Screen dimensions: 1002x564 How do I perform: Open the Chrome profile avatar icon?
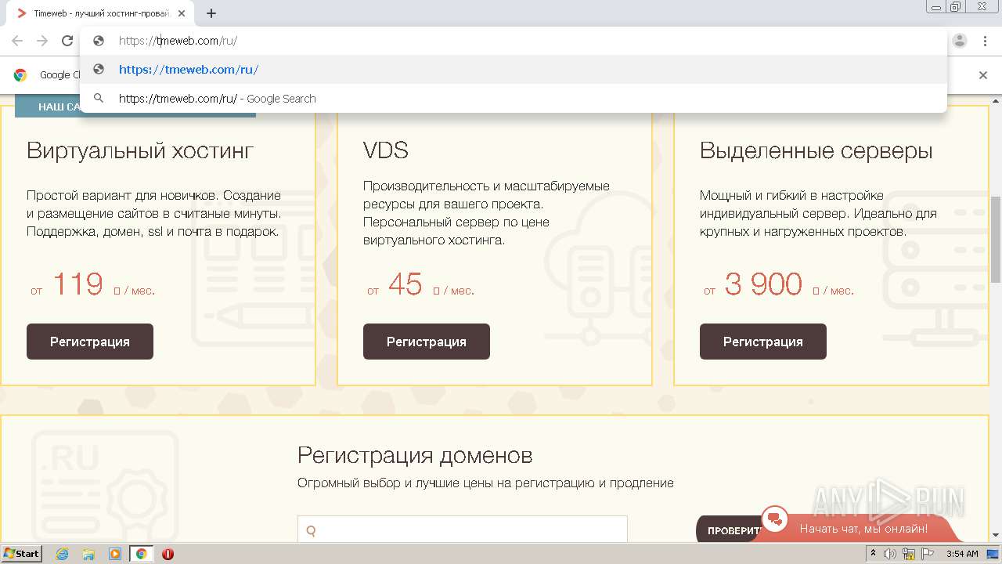(960, 41)
